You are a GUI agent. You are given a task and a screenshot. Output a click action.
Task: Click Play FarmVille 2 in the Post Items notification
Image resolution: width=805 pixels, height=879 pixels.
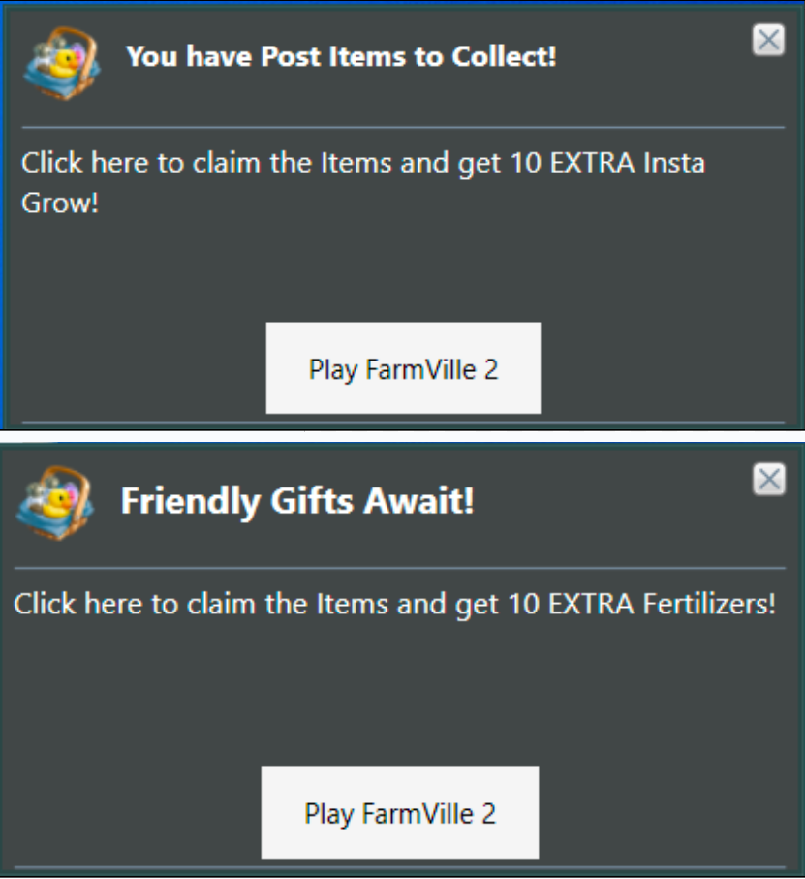(x=403, y=367)
